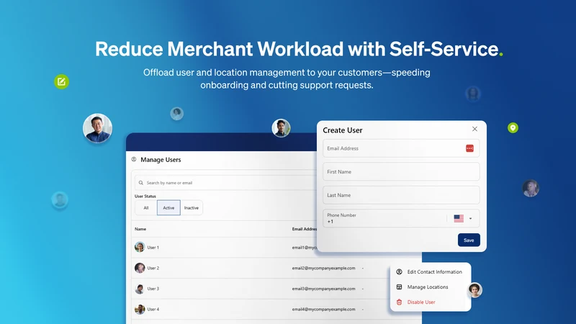Click the User Status label
576x324 pixels.
pos(145,196)
